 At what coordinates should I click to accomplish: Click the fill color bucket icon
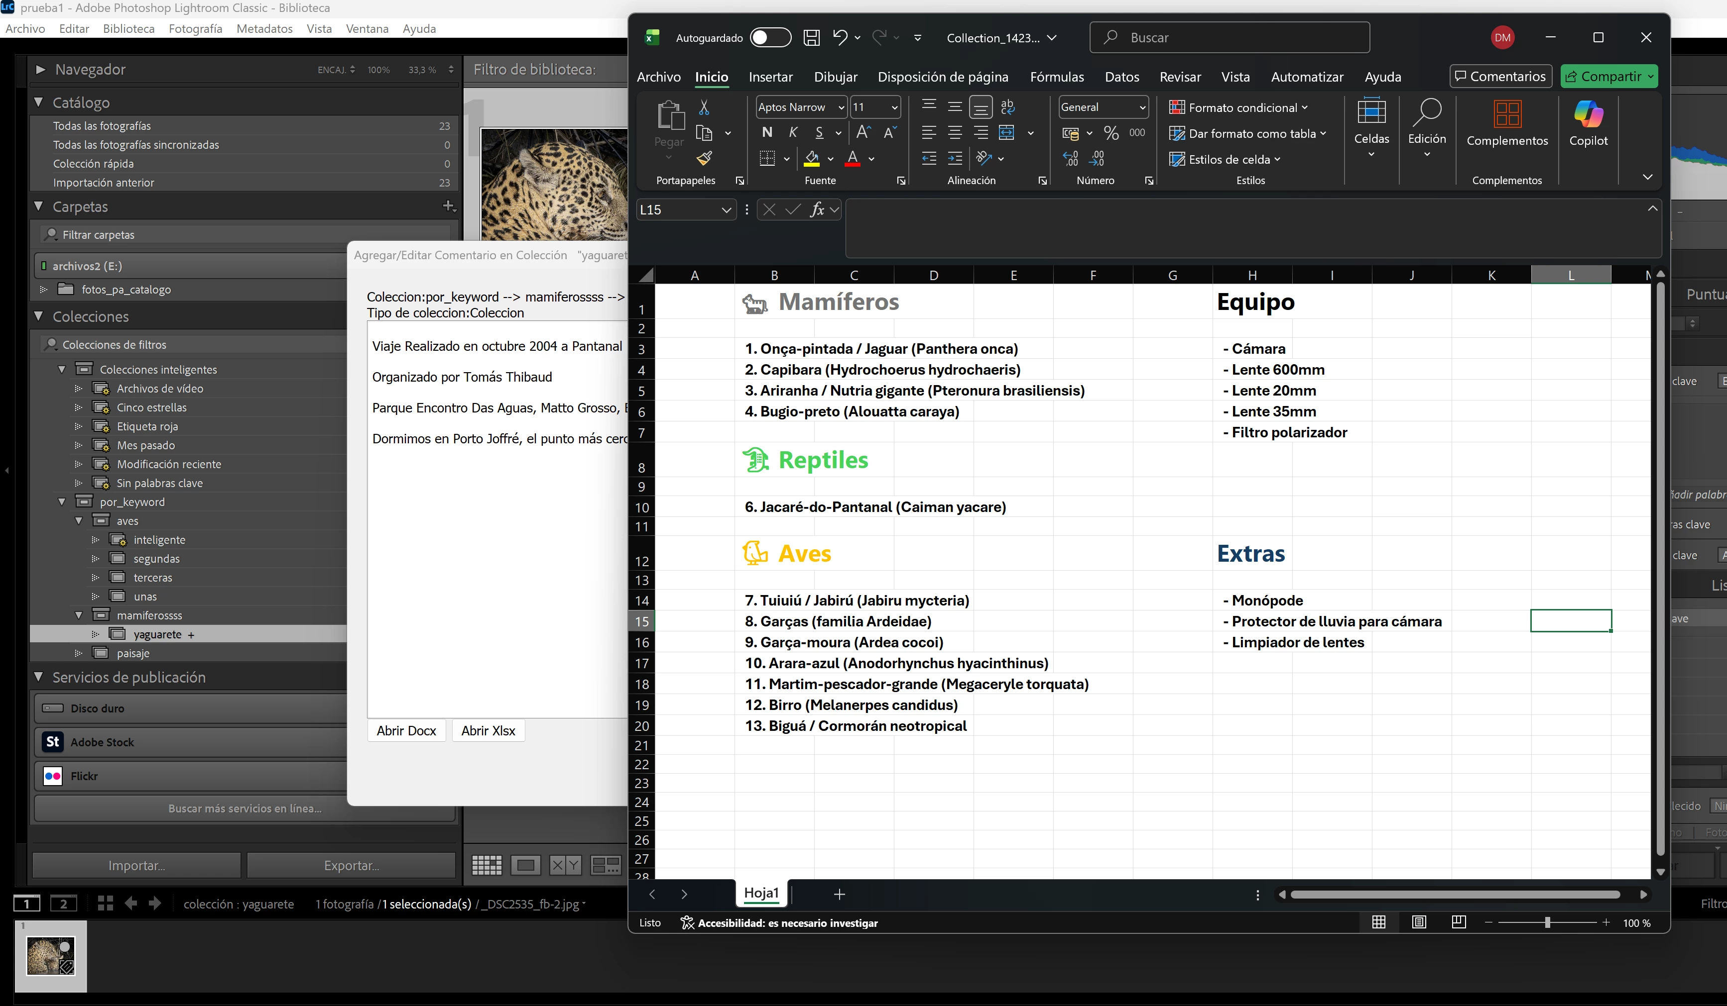(811, 159)
